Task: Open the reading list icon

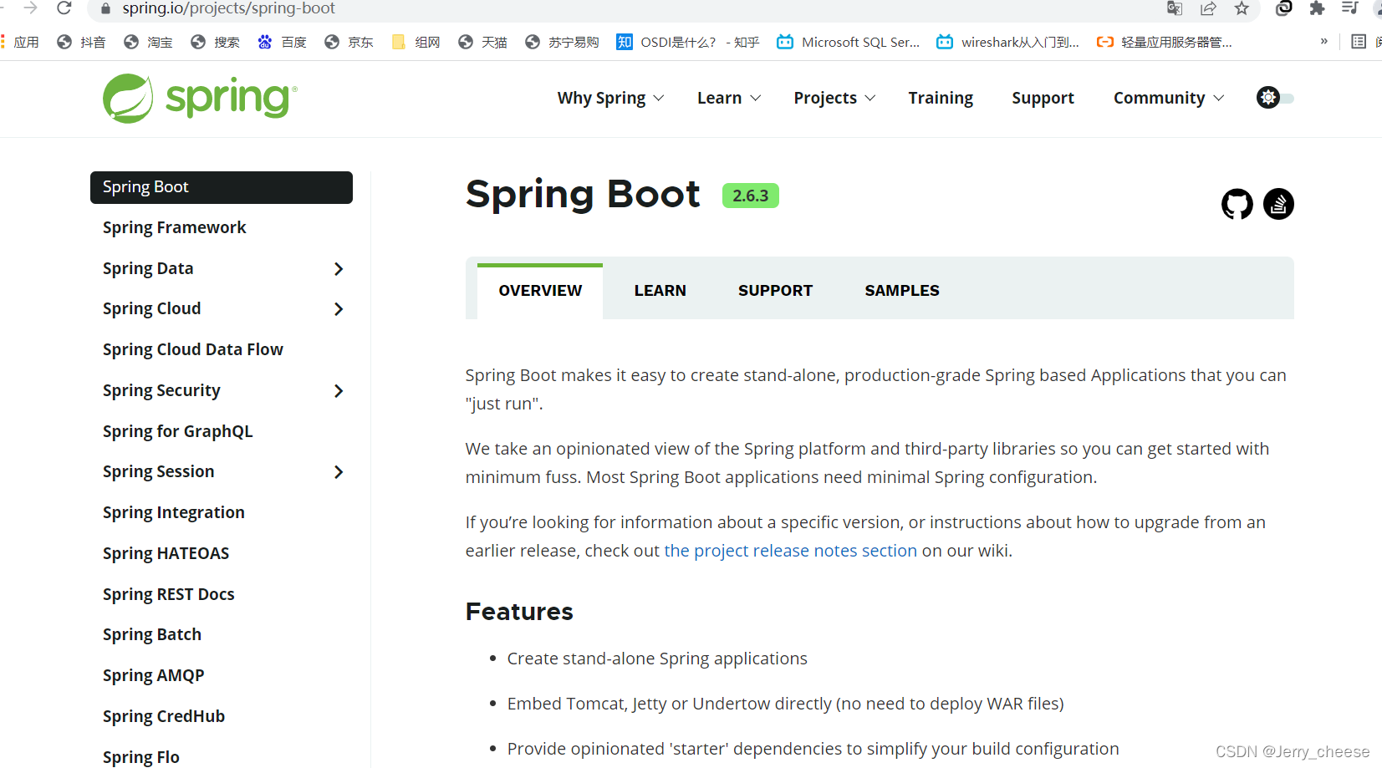Action: pos(1359,42)
